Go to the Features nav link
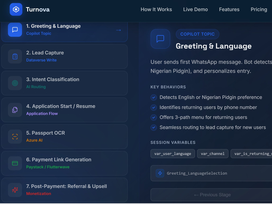272x204 pixels. [229, 9]
